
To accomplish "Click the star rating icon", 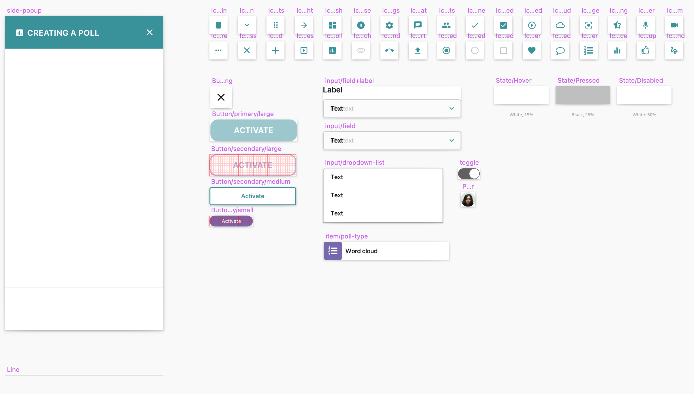I will [617, 25].
